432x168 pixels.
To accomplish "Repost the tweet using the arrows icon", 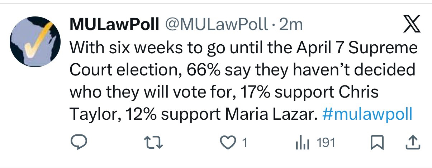I will [x=155, y=143].
